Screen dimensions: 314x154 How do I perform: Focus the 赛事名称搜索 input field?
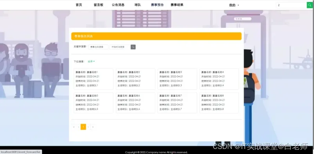pyautogui.click(x=98, y=47)
